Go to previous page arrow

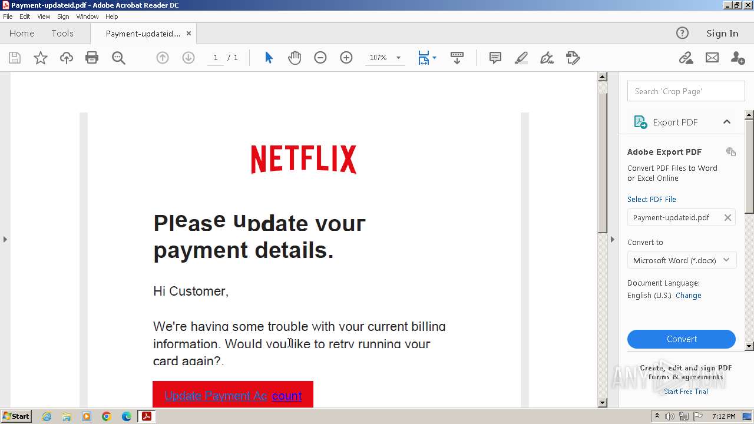click(x=163, y=58)
